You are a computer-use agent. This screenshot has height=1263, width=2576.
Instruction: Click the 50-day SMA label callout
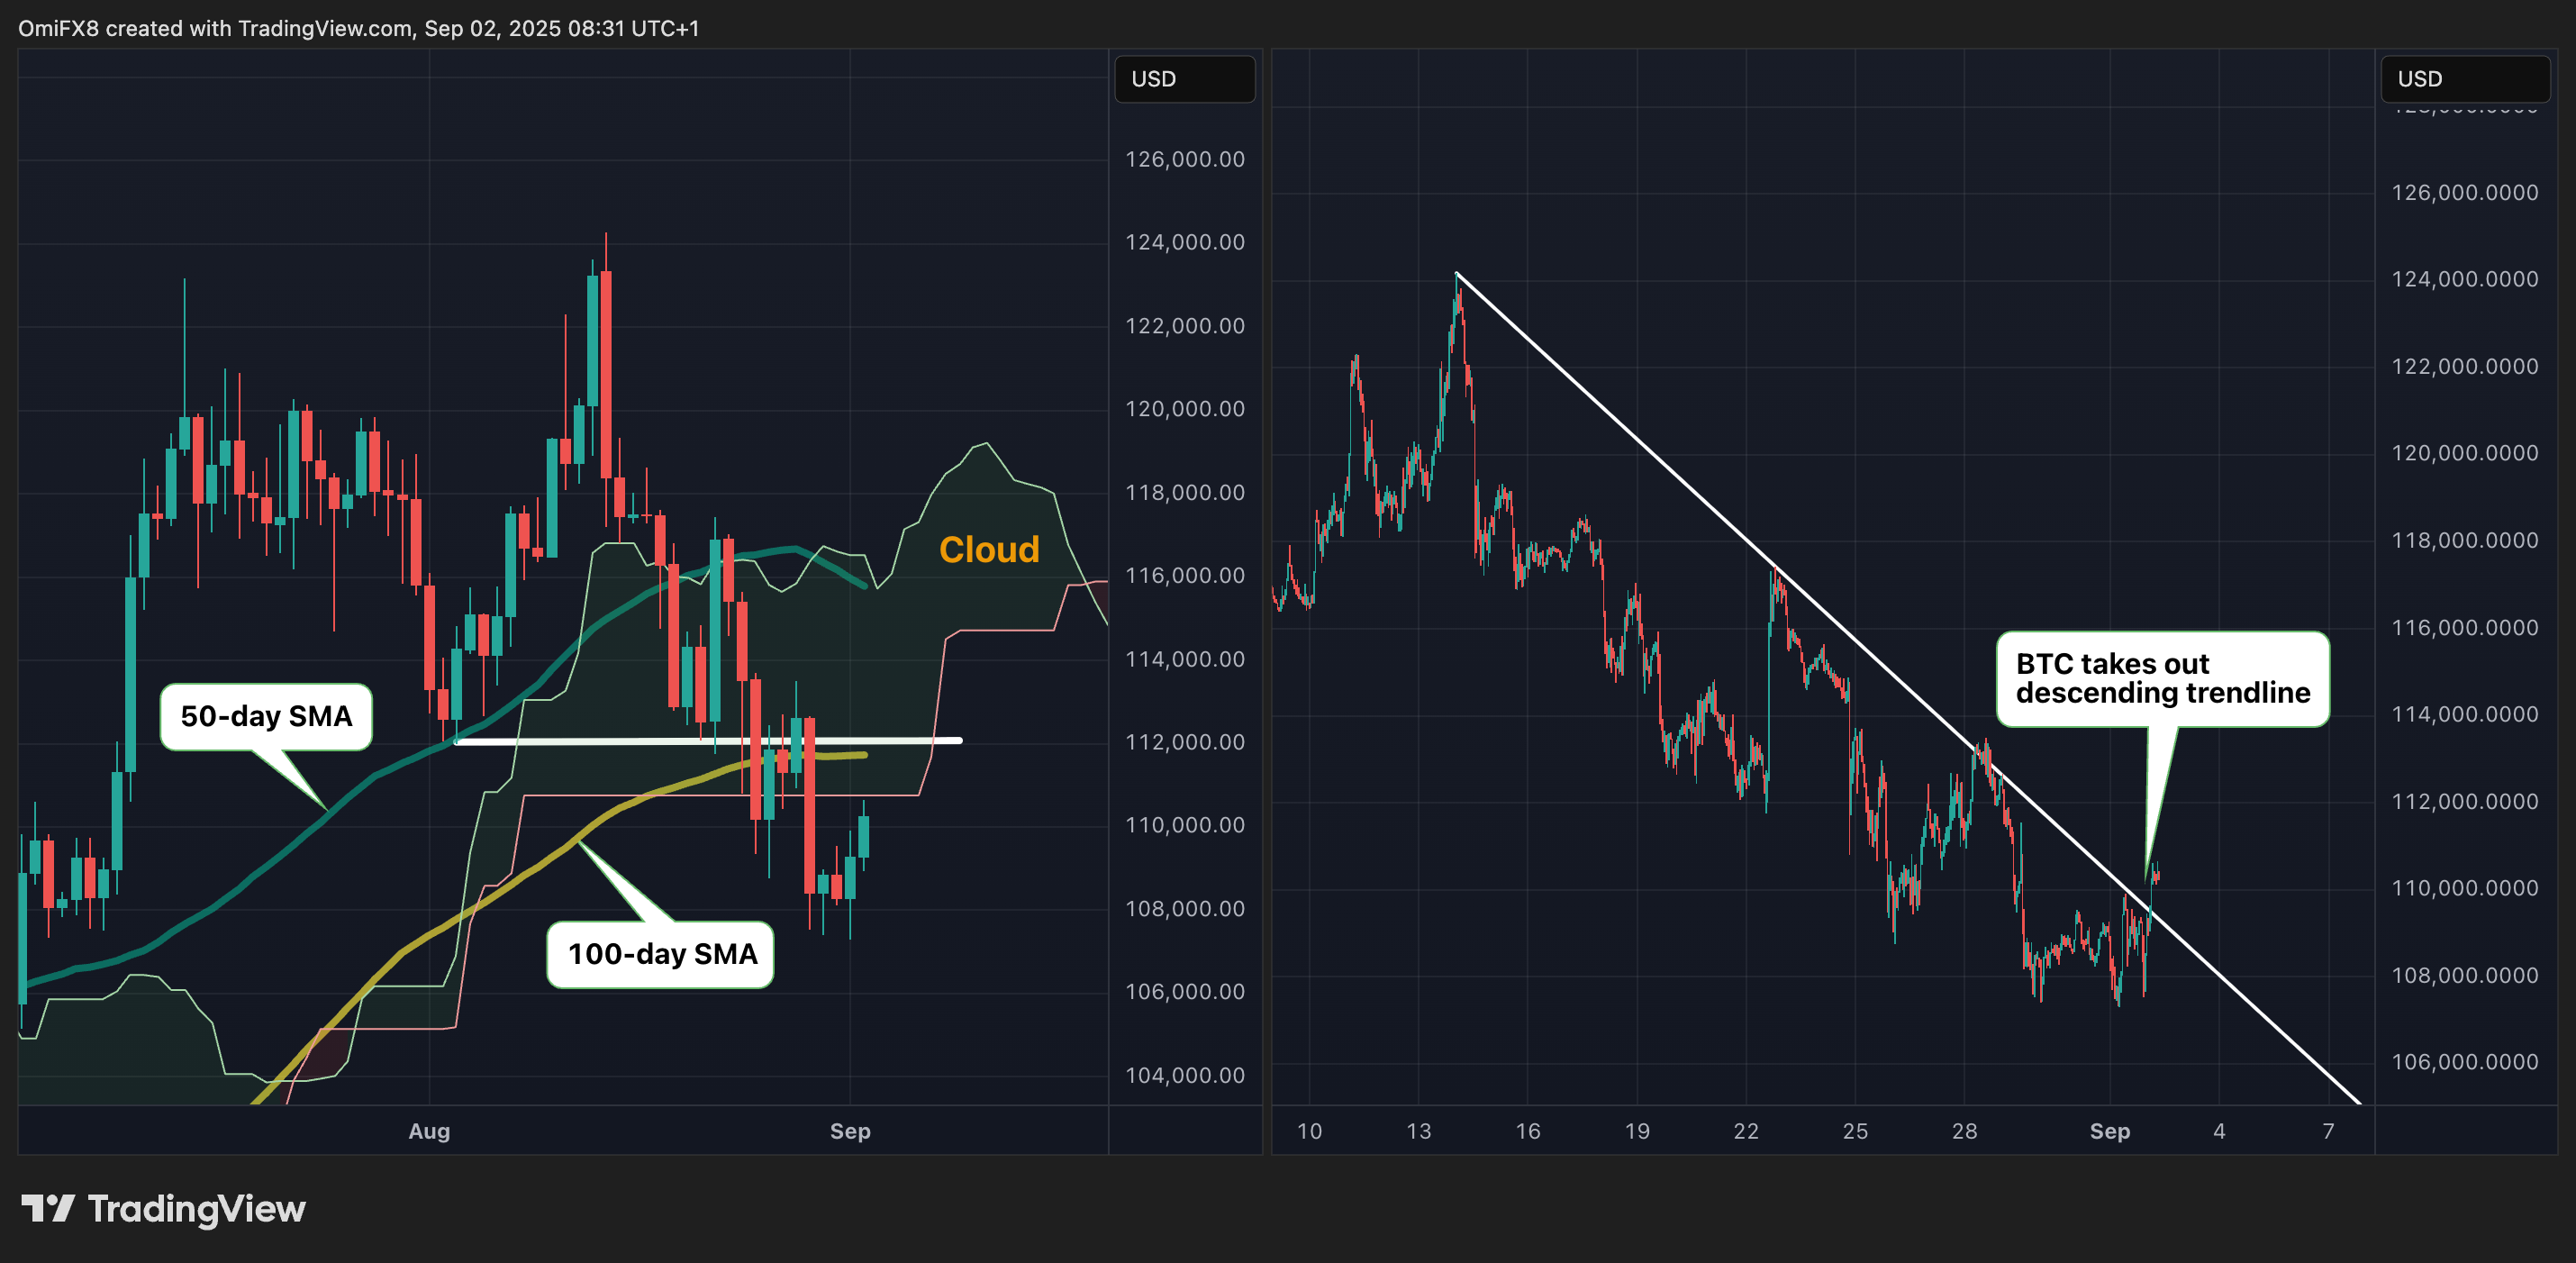(266, 716)
